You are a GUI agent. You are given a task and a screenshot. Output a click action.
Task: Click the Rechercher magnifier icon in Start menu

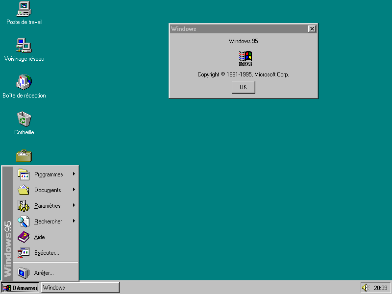coord(24,221)
